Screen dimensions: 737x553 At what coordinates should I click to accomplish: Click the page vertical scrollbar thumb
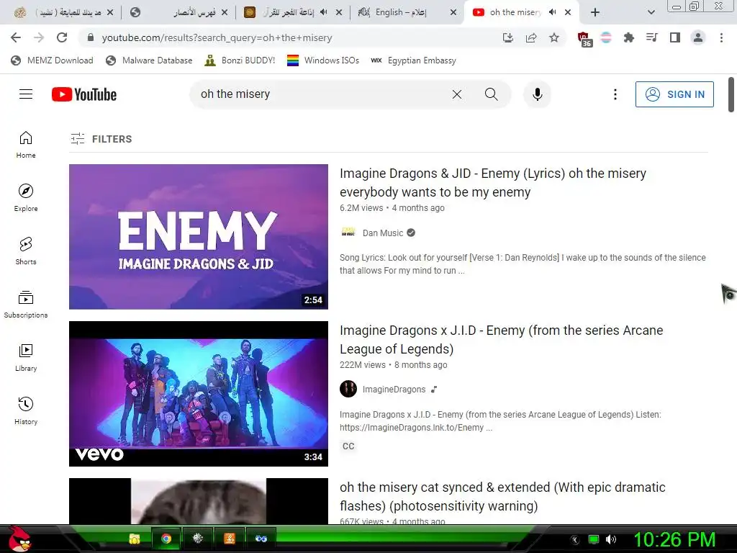point(731,94)
